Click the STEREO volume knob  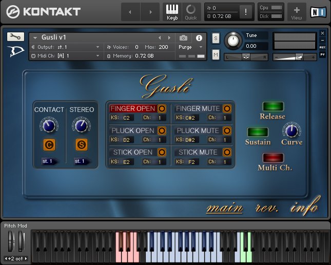pos(82,125)
